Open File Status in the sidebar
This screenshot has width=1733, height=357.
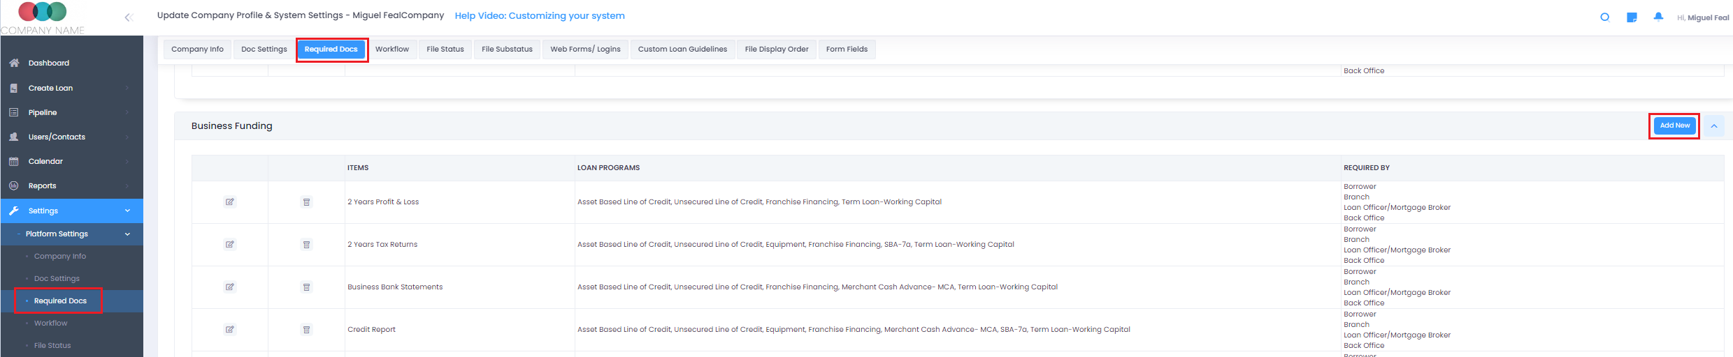52,346
